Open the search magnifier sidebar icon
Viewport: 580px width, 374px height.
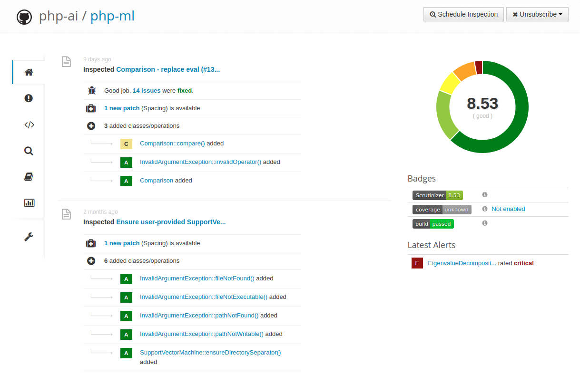pyautogui.click(x=29, y=151)
